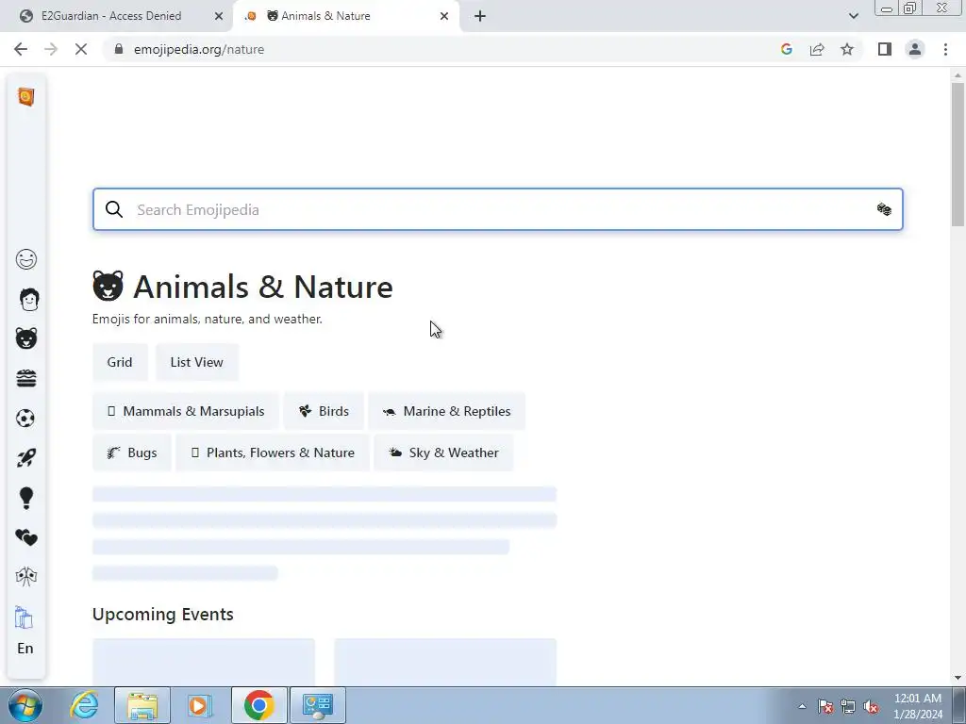966x724 pixels.
Task: Open Bugs subcategory
Action: click(x=132, y=452)
